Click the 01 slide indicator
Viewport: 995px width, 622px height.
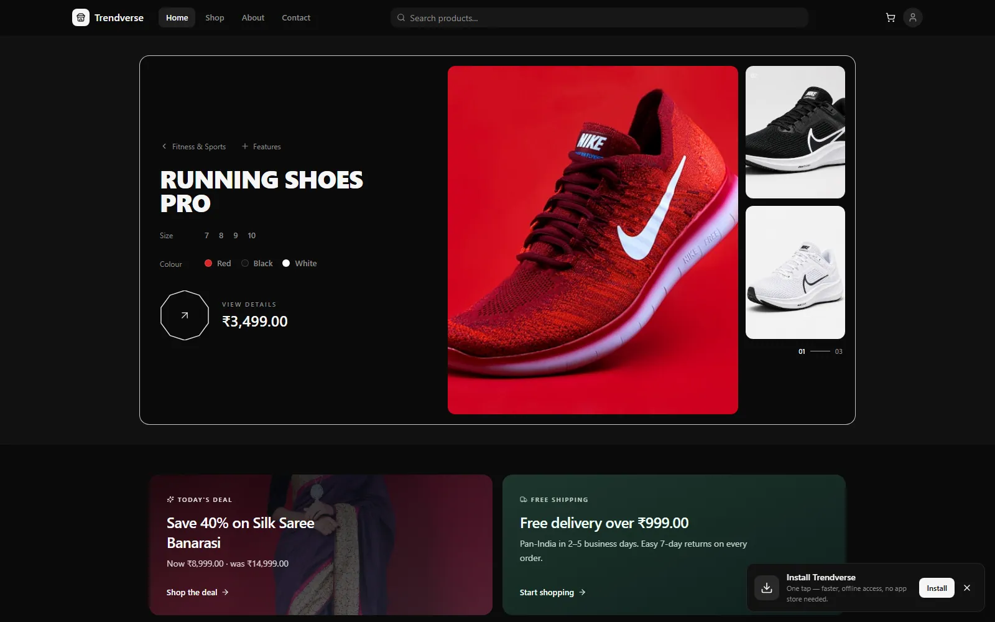click(802, 351)
